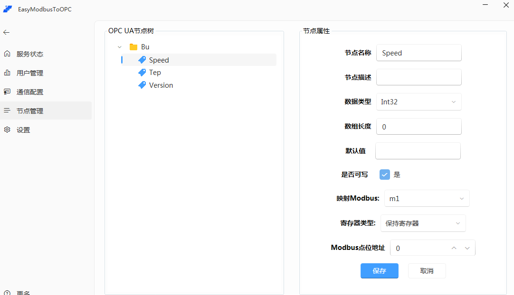Click the back arrow at sidebar top

pyautogui.click(x=6, y=32)
